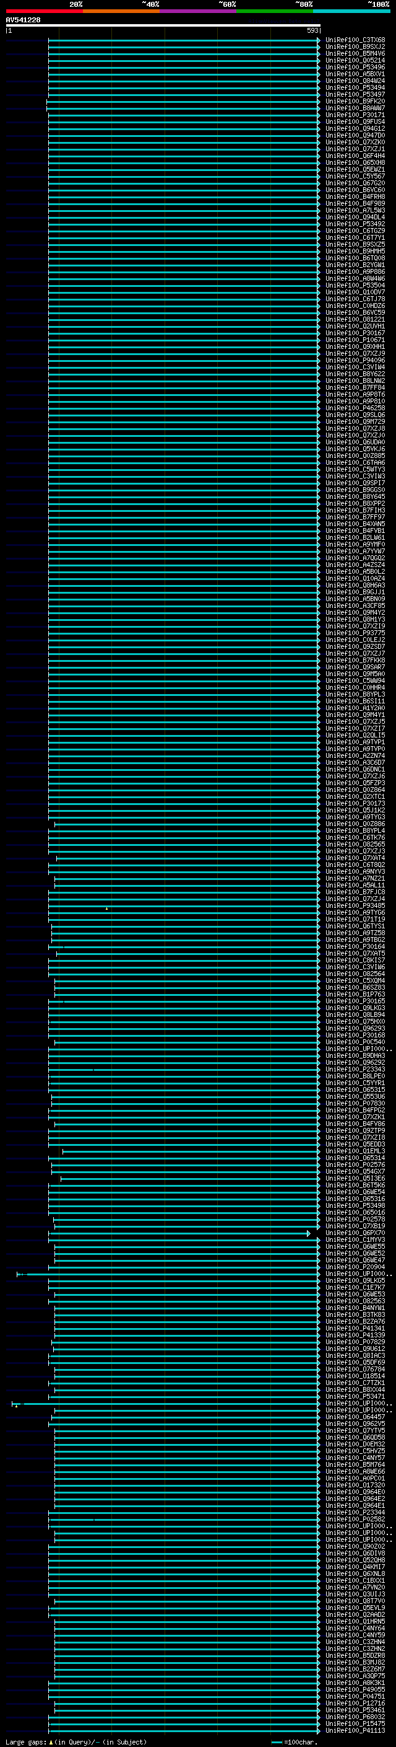
Task: Select the hit label UniRef100_O82565
Action: 355,844
